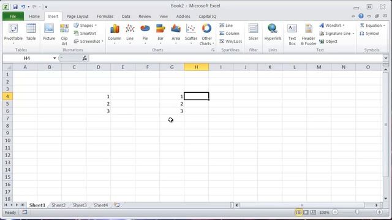
Task: Zoom out with minus button
Action: (x=335, y=212)
